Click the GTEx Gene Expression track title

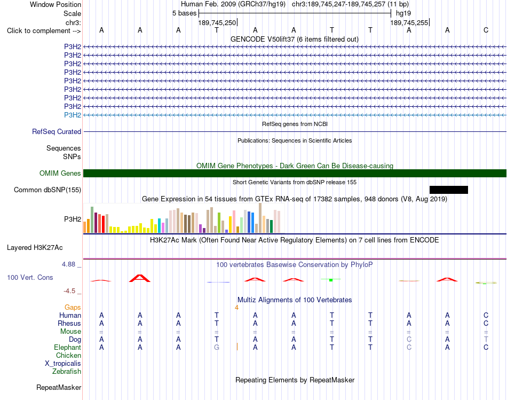[295, 199]
